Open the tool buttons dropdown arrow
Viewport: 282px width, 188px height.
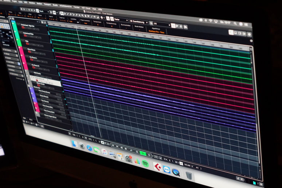click(104, 18)
